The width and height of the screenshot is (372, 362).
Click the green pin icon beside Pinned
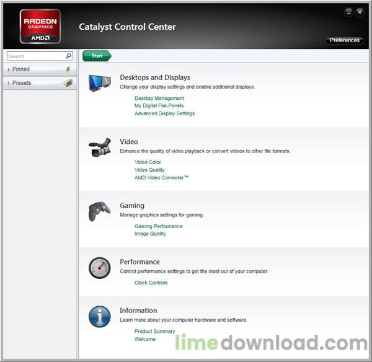pyautogui.click(x=68, y=69)
